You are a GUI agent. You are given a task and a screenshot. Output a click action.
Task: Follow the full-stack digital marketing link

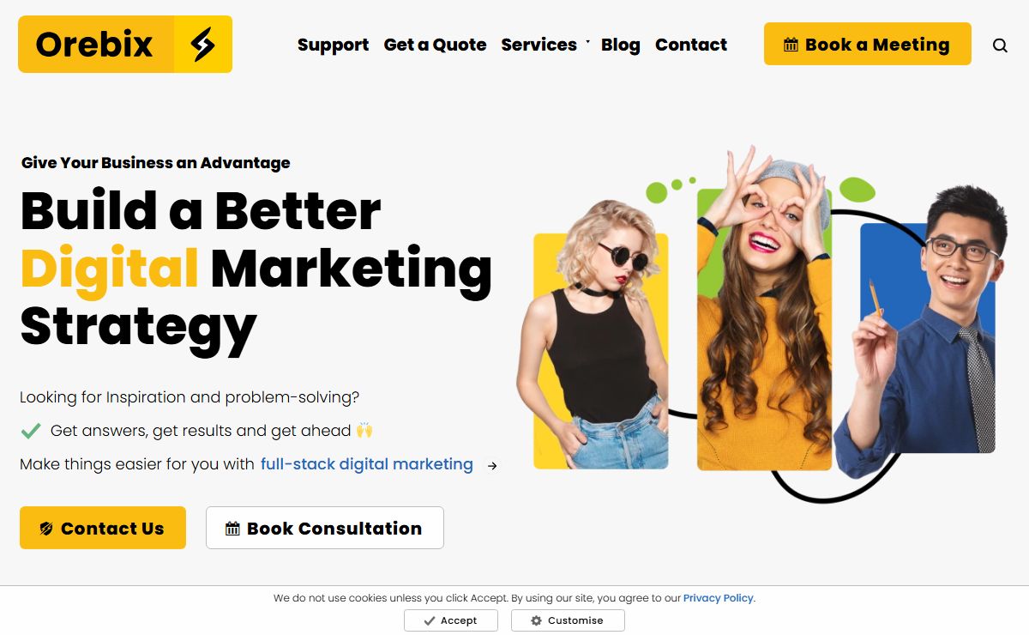click(x=367, y=464)
